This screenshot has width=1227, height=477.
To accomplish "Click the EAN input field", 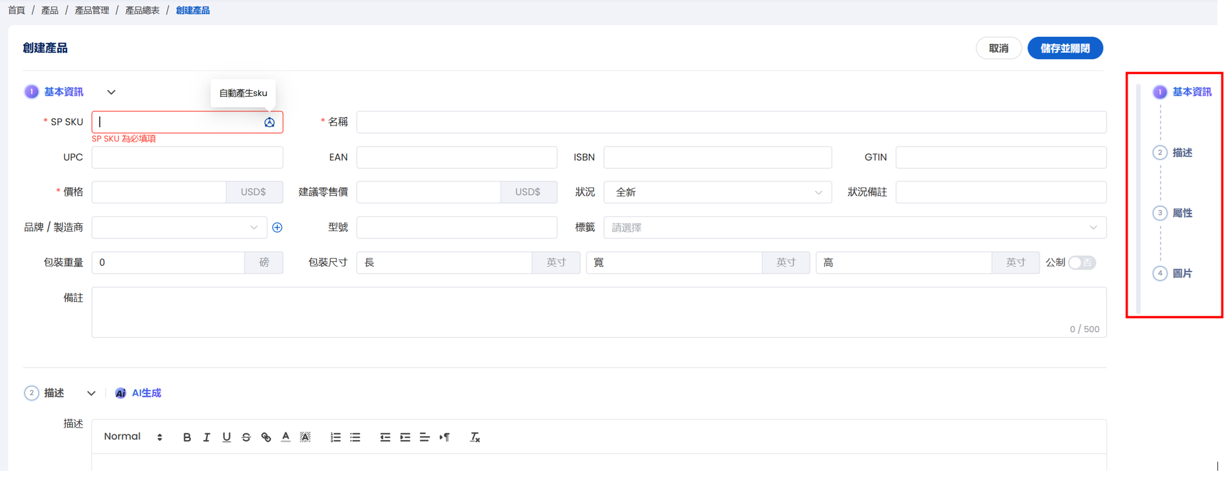I will point(457,157).
